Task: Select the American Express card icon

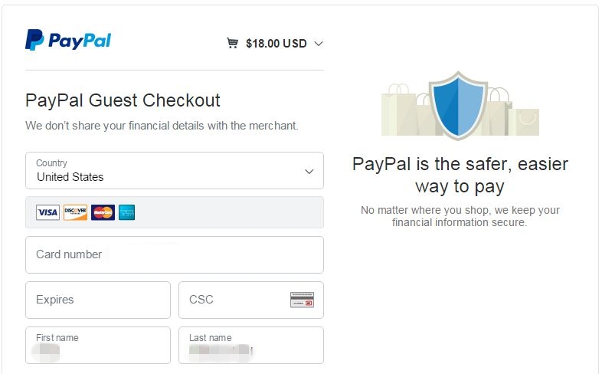Action: tap(126, 212)
